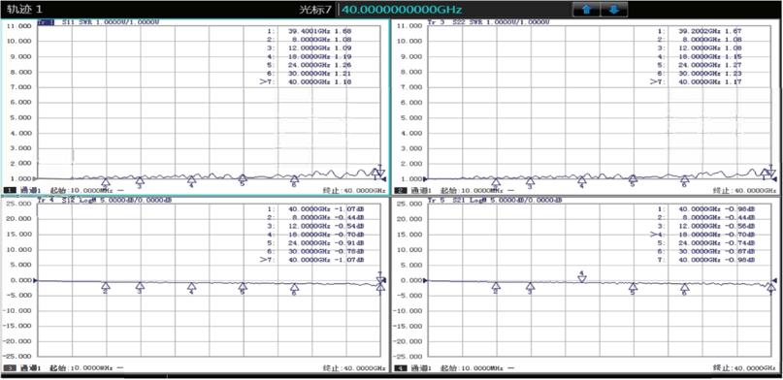Select marker 3 triangle on S21 LogM trace

pyautogui.click(x=530, y=286)
